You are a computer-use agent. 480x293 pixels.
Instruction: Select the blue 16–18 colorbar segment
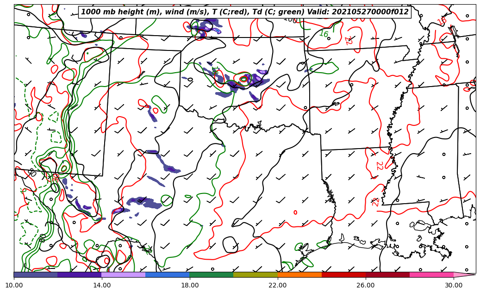pos(168,274)
